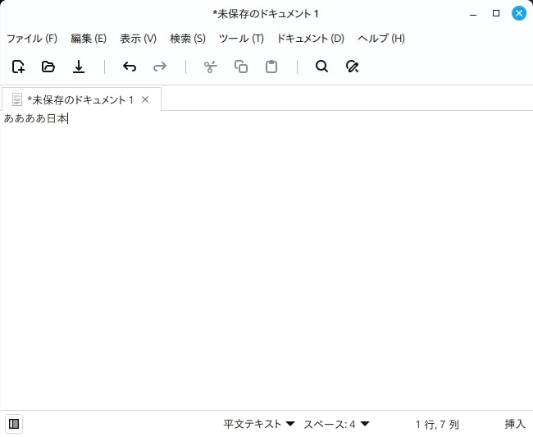
Task: Click the copy icon in toolbar
Action: 241,67
